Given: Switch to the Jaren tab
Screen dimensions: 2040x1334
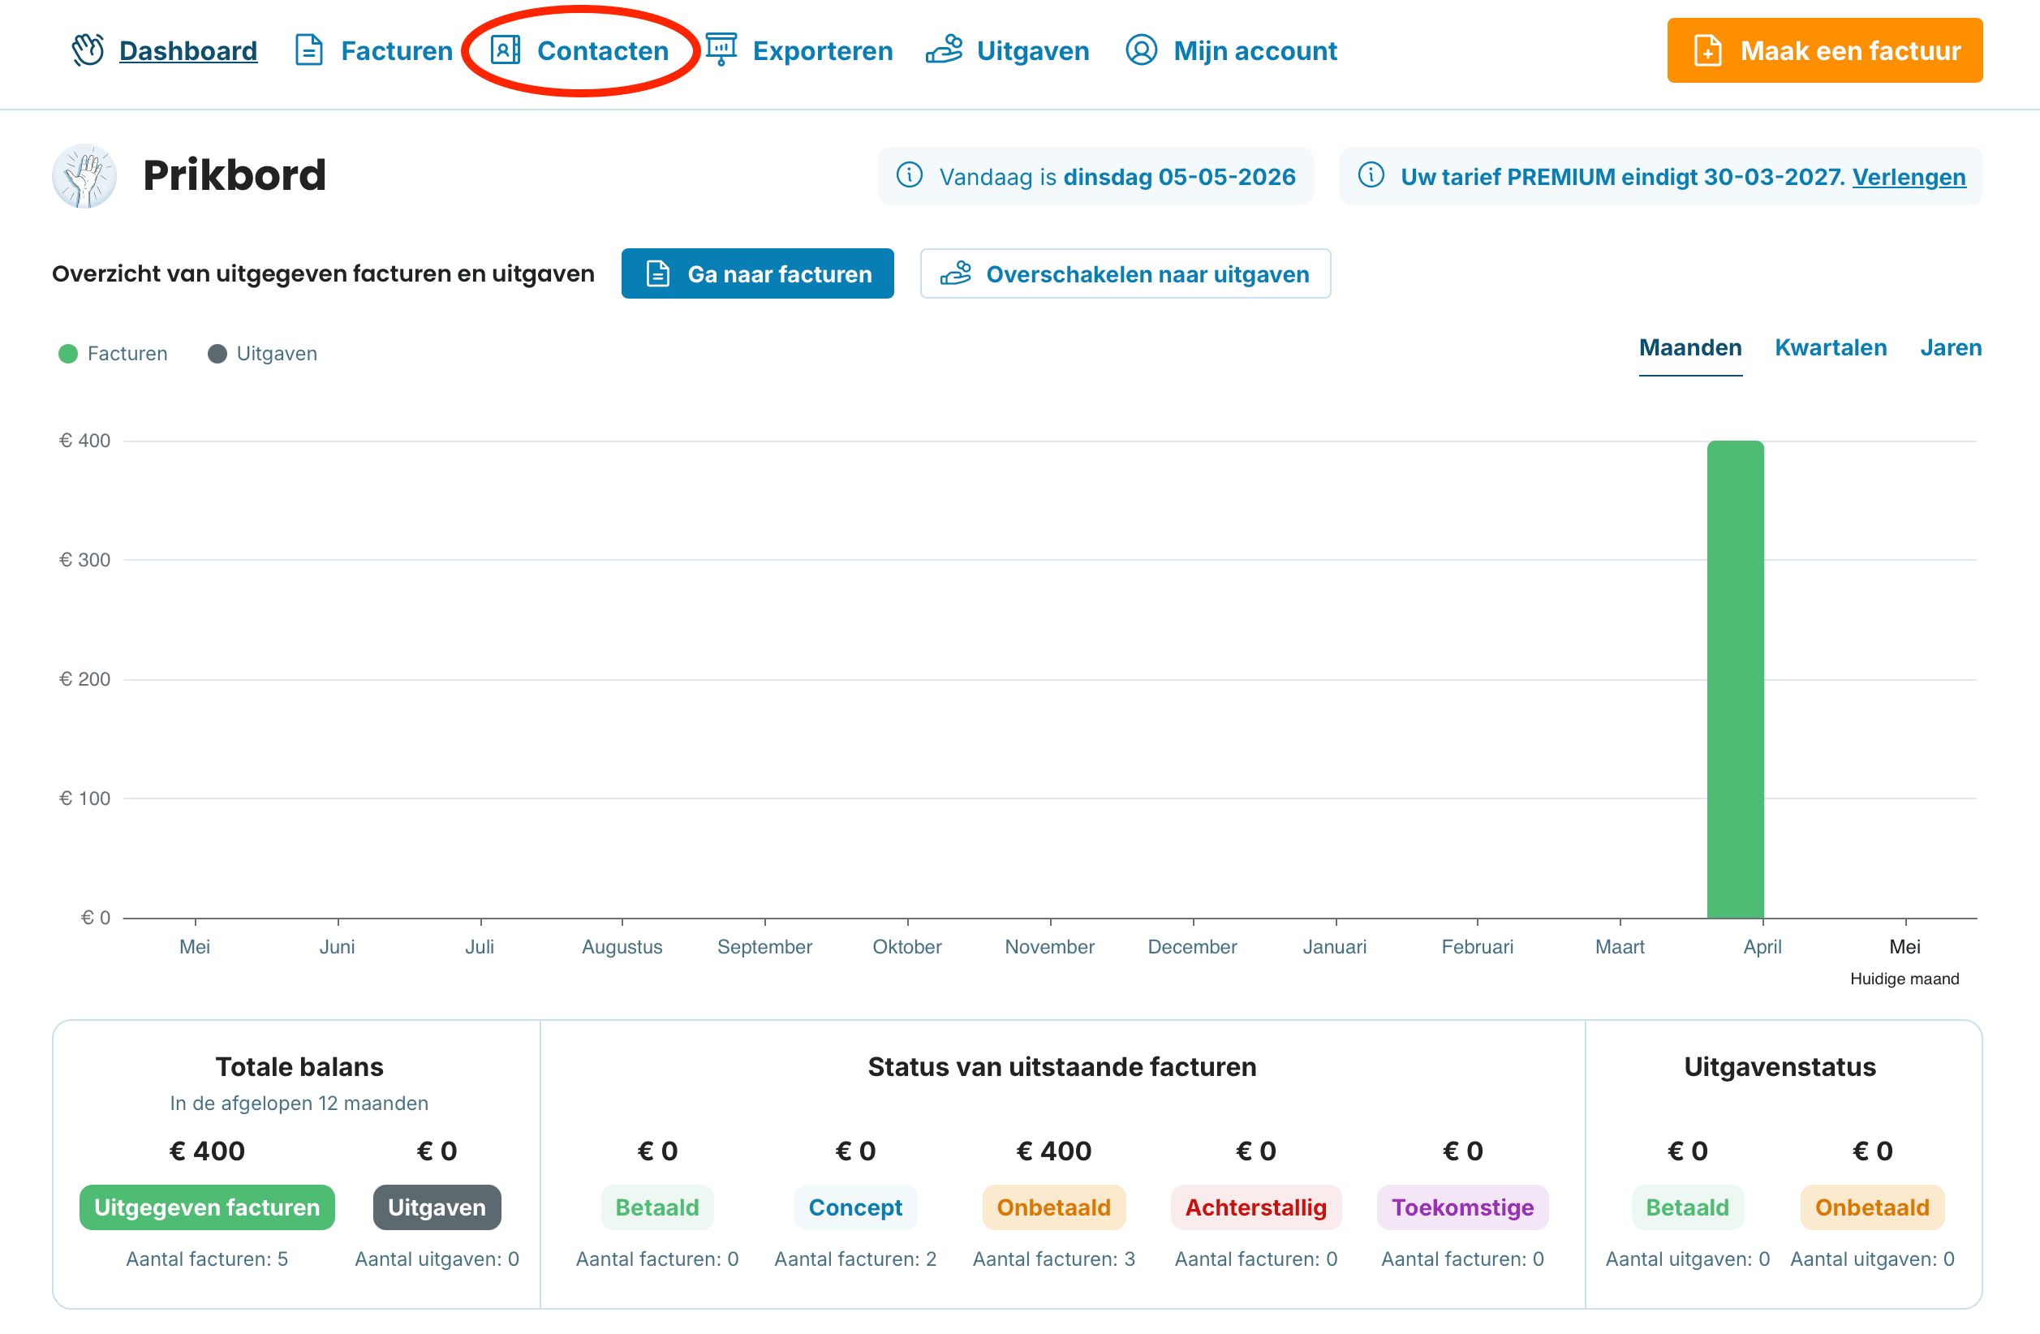Looking at the screenshot, I should (1950, 348).
